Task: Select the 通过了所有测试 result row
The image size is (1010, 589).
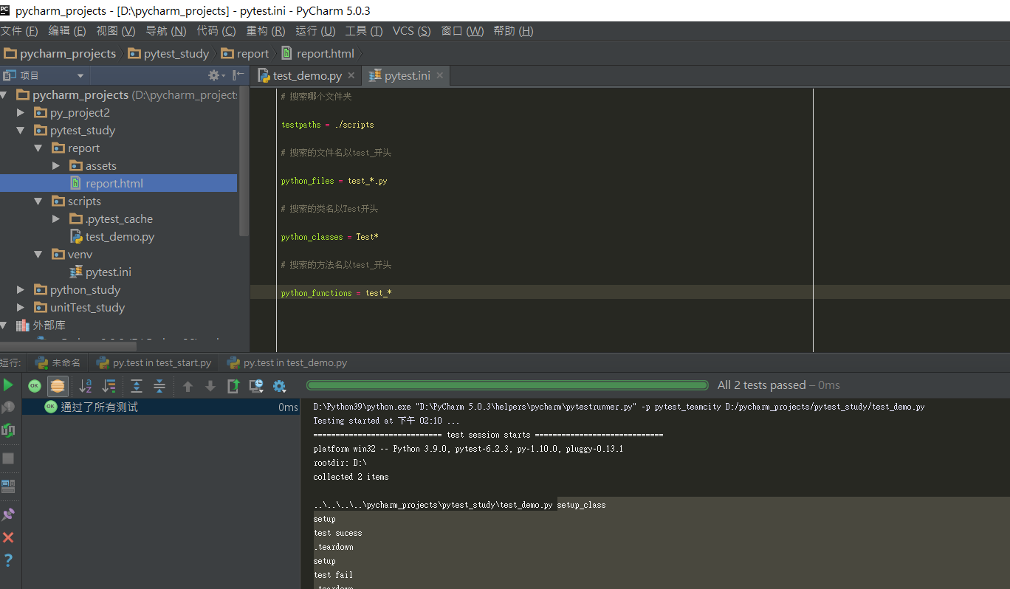Action: (161, 407)
